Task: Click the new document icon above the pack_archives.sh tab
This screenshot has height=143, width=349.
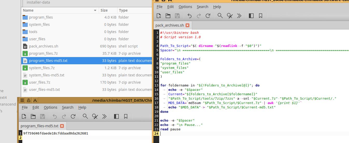Action: point(159,16)
